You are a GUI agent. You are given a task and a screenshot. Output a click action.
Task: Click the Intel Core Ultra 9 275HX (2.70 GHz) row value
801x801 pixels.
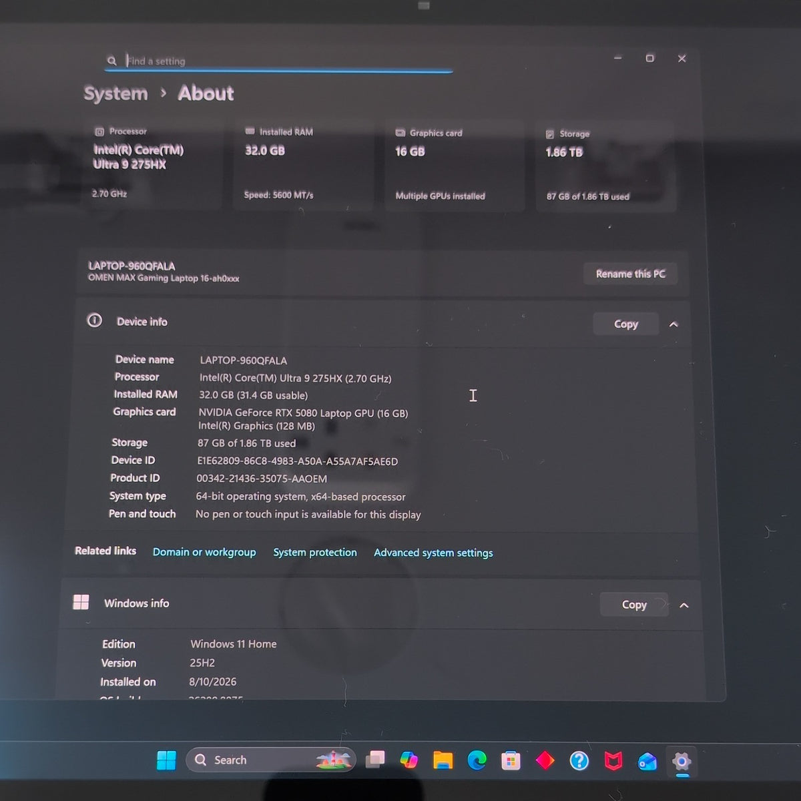click(x=296, y=378)
